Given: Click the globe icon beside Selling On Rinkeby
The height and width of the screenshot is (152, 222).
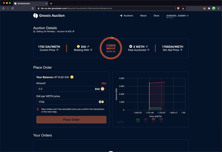Looking at the screenshot, I should click(34, 31).
